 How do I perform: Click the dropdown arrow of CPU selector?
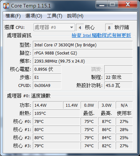click(x=71, y=27)
